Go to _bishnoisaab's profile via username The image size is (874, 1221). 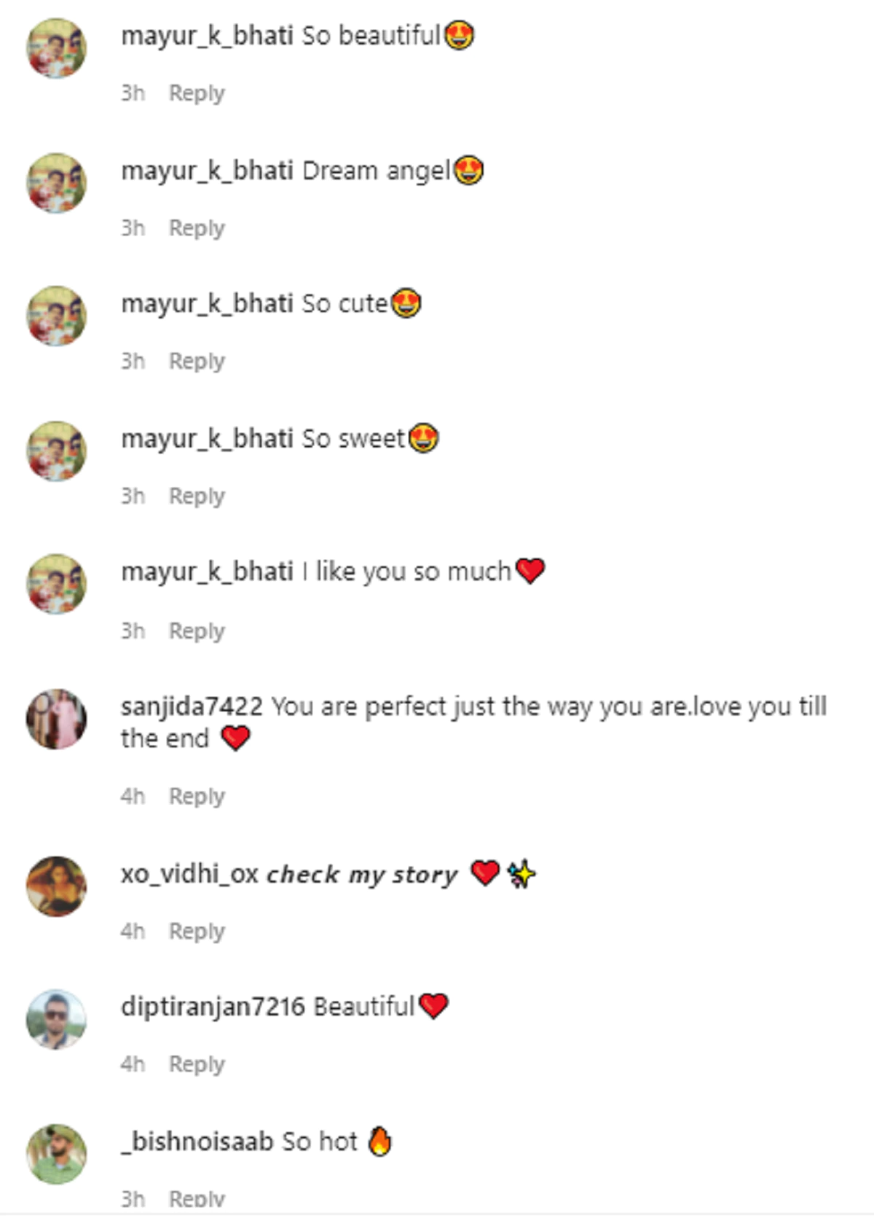click(x=197, y=1141)
